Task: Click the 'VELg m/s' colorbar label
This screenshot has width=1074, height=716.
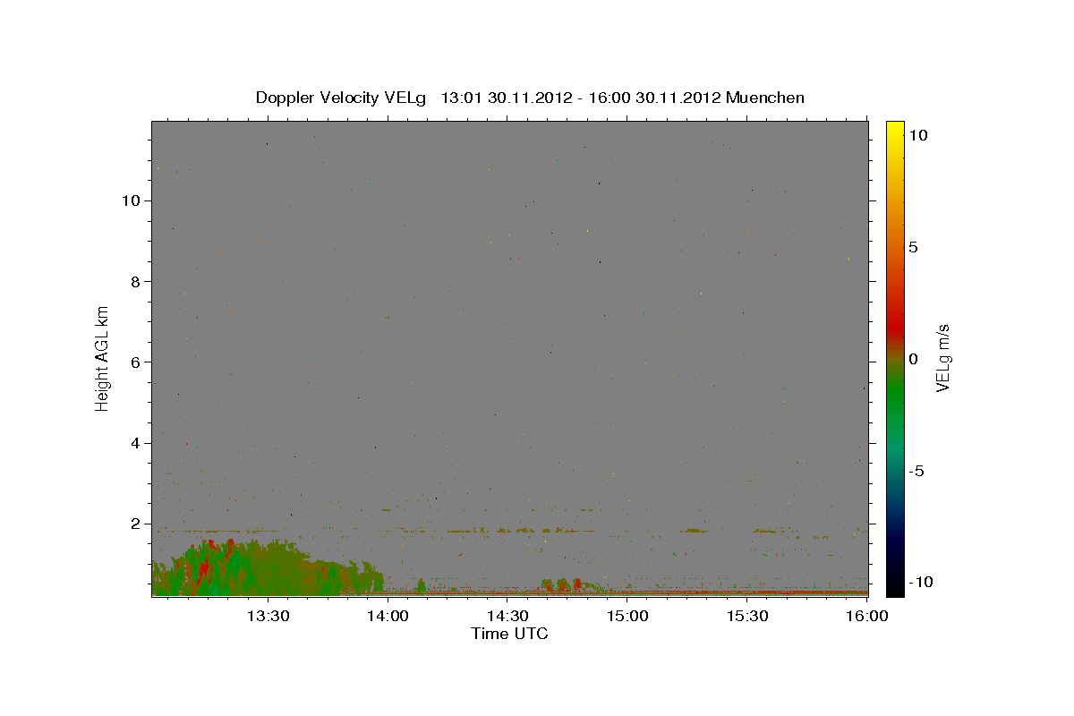Action: point(942,358)
